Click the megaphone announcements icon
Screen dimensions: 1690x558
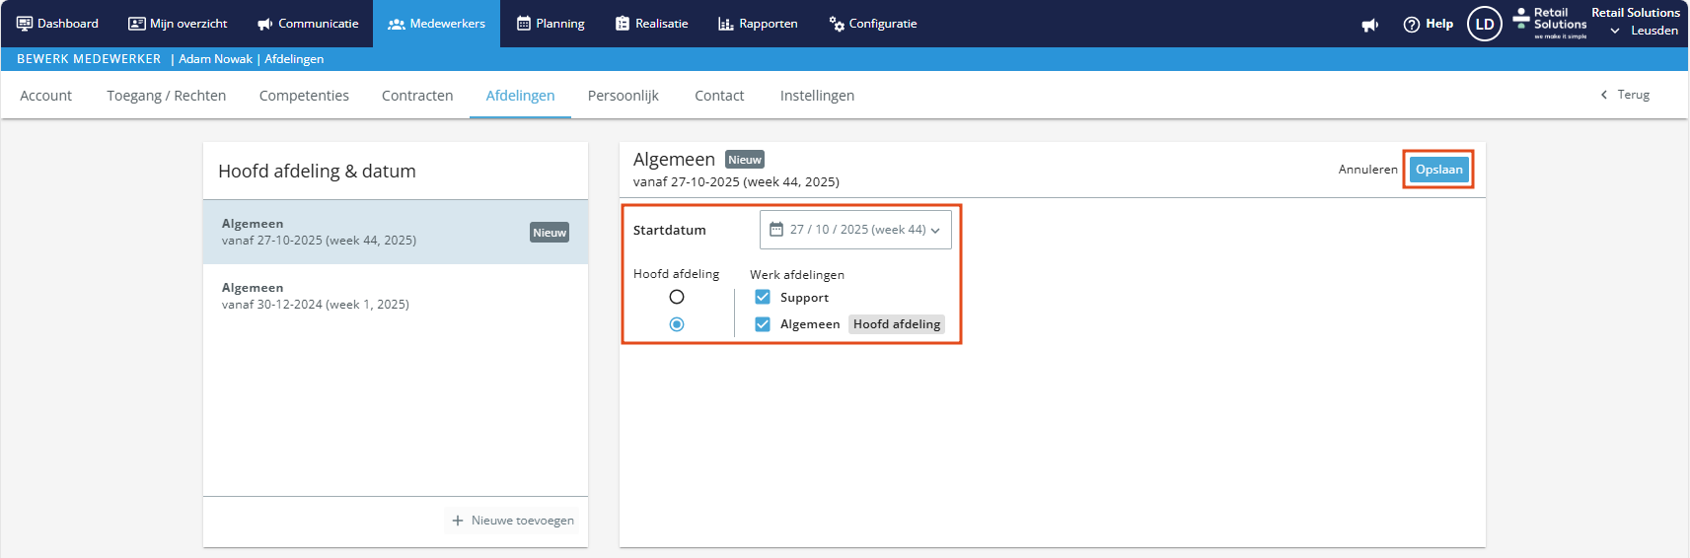point(1369,25)
